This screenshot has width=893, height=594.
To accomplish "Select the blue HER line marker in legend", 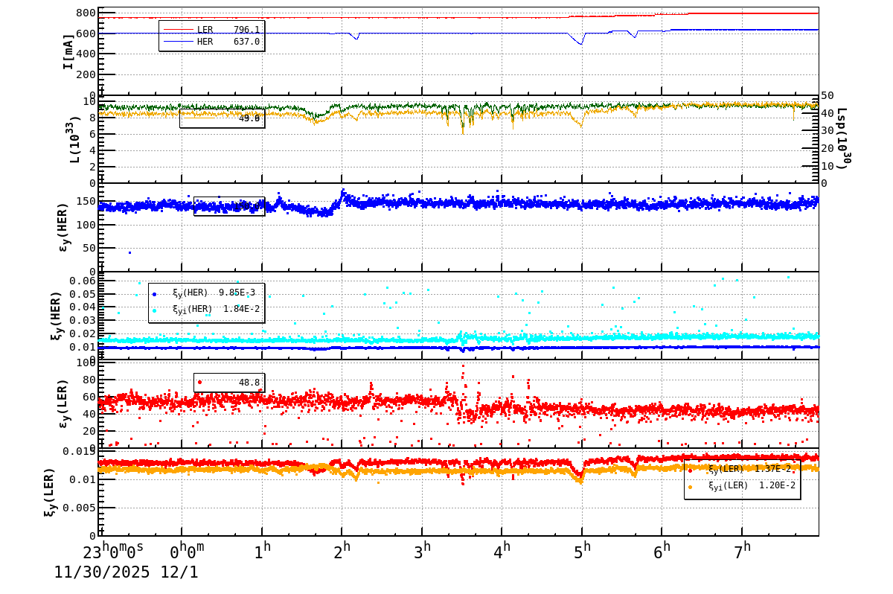I will coord(179,41).
